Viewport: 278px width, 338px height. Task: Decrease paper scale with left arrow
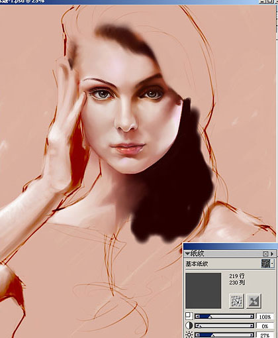pyautogui.click(x=197, y=317)
